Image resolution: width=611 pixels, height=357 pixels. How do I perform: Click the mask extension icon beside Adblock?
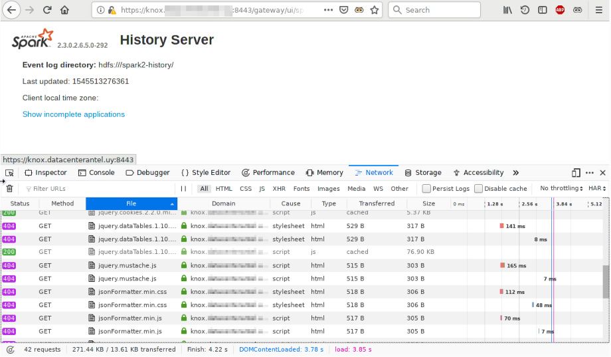[x=578, y=10]
